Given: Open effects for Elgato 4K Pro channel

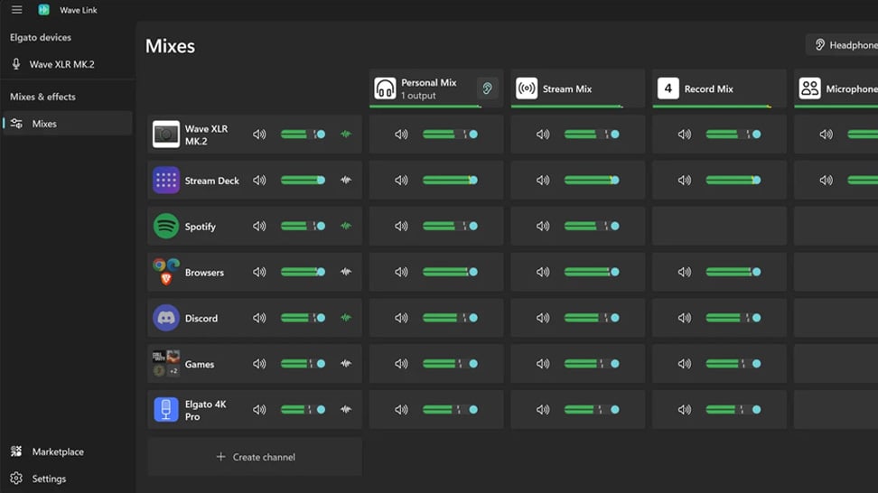Looking at the screenshot, I should click(x=346, y=410).
